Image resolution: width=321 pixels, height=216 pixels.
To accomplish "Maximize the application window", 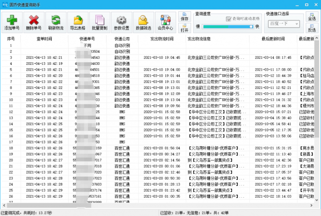I will [307, 5].
